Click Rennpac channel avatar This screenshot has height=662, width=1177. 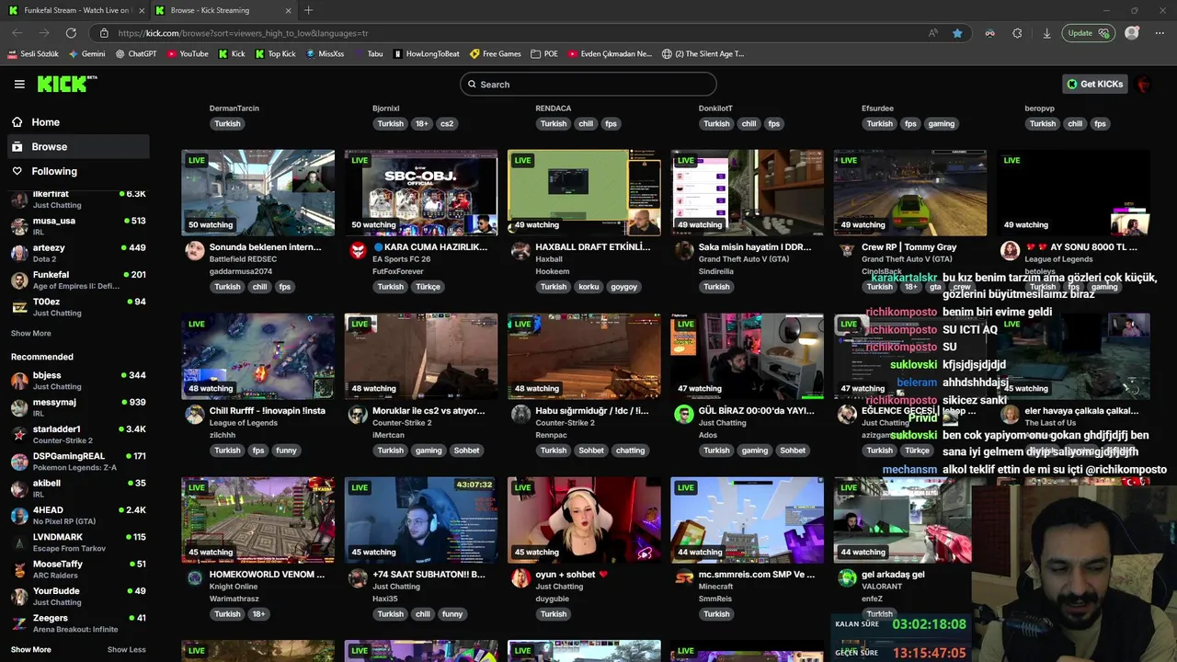tap(520, 415)
